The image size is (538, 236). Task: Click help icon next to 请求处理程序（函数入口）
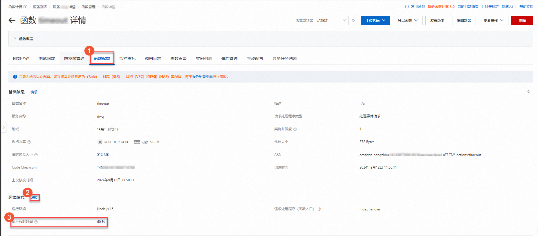click(319, 209)
